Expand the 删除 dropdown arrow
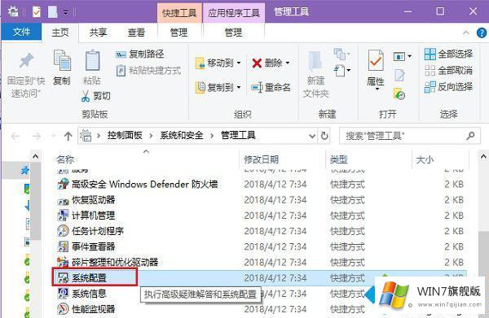Viewport: 489px width, 318px height. point(287,63)
